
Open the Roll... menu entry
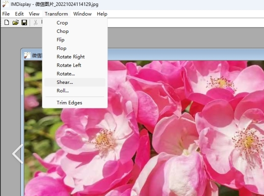point(75,91)
